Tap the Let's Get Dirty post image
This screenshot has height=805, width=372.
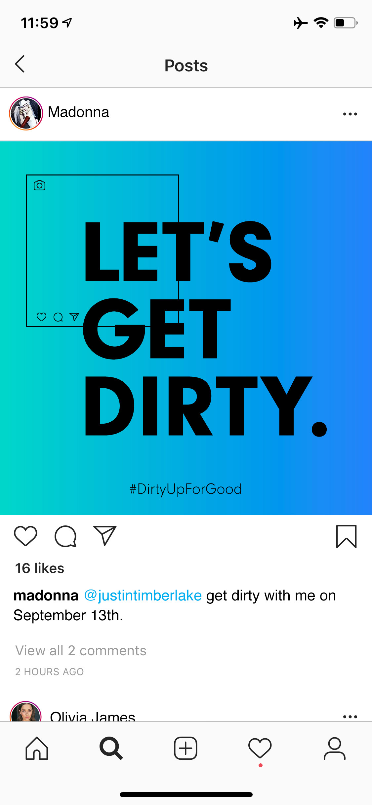click(186, 328)
